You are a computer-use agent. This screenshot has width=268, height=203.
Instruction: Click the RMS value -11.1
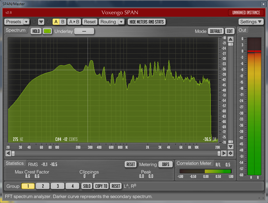click(44, 165)
